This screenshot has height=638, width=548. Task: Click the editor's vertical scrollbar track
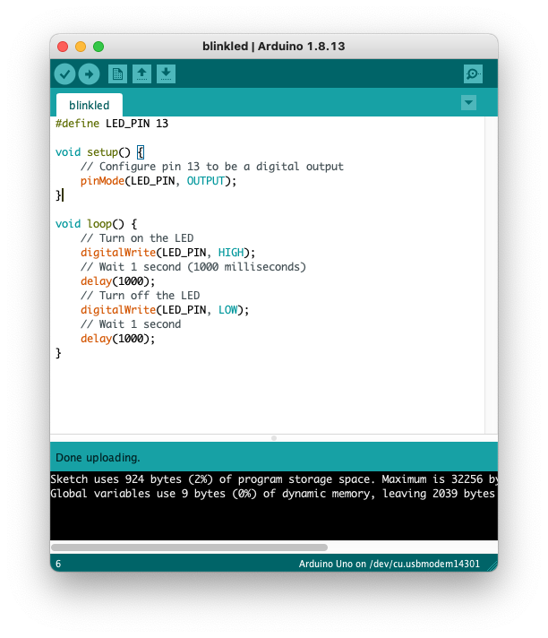491,269
